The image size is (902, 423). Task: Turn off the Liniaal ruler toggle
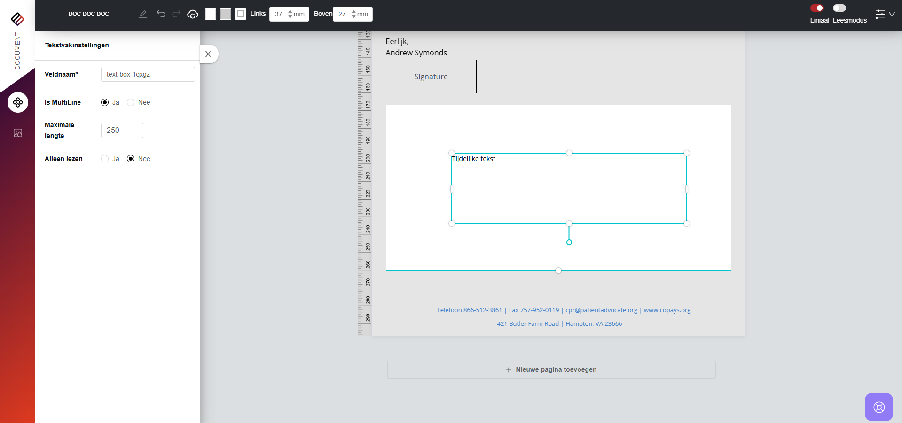pyautogui.click(x=816, y=8)
